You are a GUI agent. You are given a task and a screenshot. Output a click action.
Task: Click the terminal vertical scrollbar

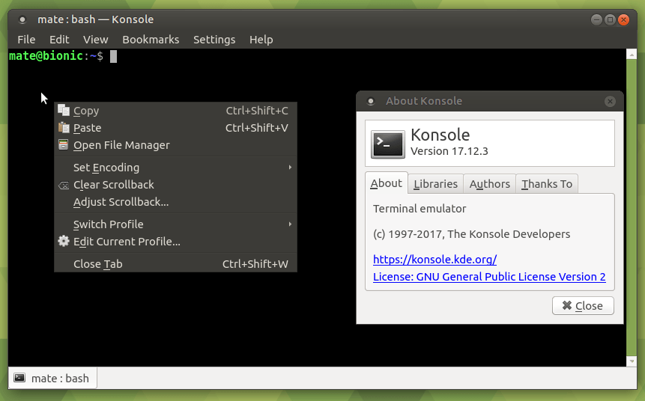(632, 209)
